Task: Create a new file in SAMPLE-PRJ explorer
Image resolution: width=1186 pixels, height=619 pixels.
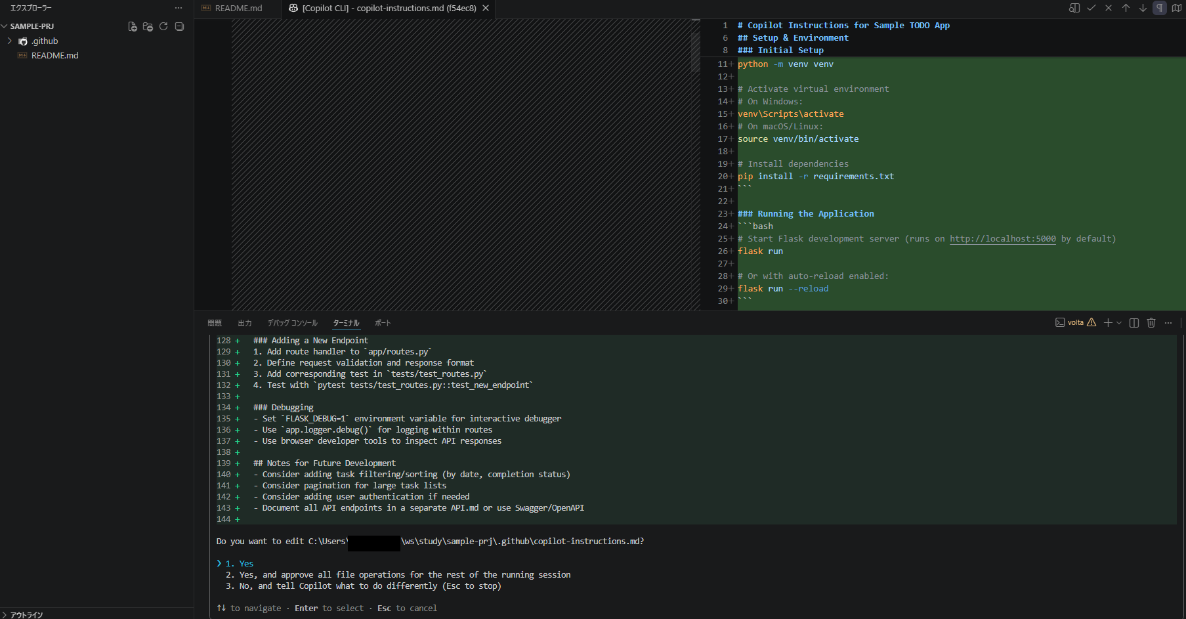Action: 133,26
